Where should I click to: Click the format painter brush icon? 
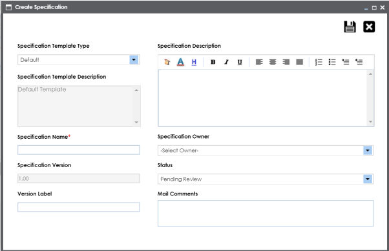(x=167, y=62)
